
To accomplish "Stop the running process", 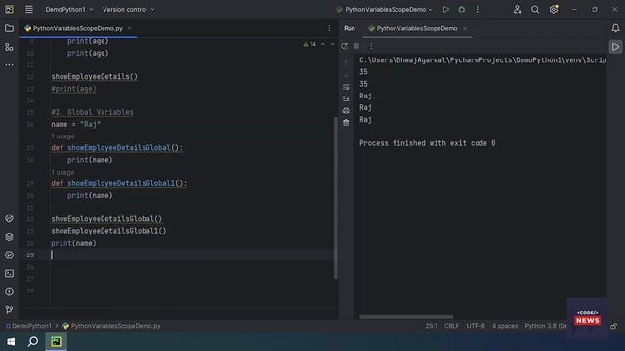I will (356, 46).
